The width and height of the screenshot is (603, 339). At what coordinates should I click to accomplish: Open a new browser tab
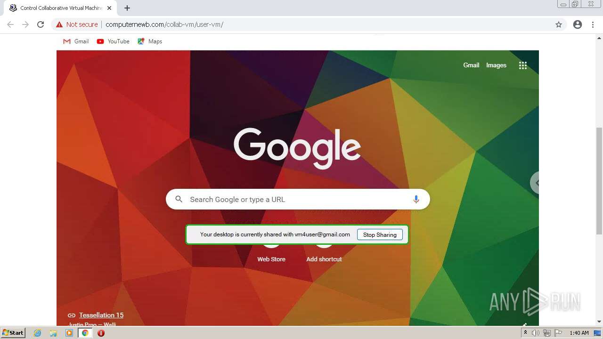click(x=127, y=8)
